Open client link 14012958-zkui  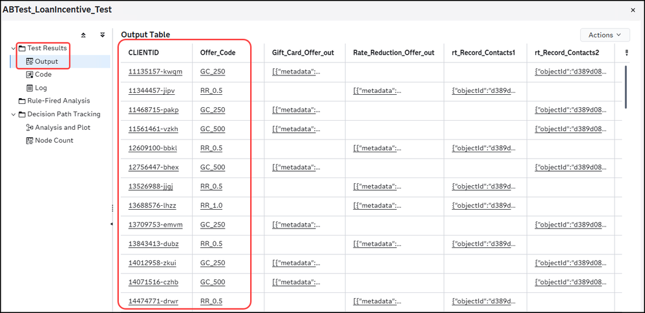(152, 263)
